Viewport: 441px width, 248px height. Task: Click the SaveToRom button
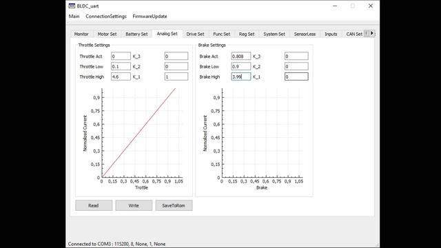point(174,205)
